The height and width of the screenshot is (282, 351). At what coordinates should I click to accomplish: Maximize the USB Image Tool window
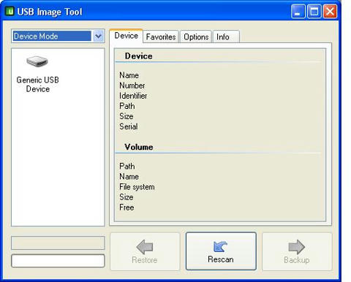314,12
